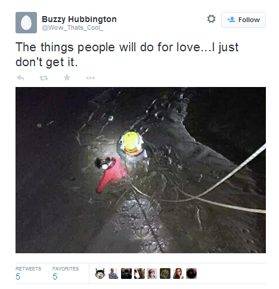279x289 pixels.
Task: Visit the @Wow_Thats_Cool_ handle
Action: 72,27
